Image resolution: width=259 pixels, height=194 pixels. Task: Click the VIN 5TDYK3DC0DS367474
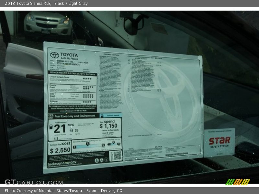pos(68,64)
